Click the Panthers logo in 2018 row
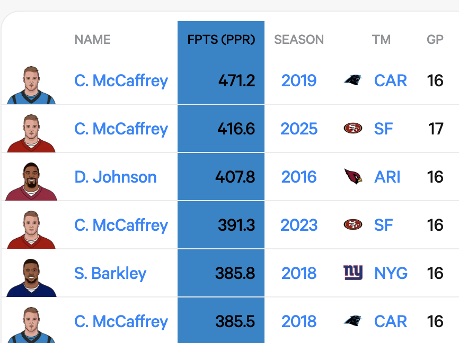The width and height of the screenshot is (459, 343). (353, 321)
